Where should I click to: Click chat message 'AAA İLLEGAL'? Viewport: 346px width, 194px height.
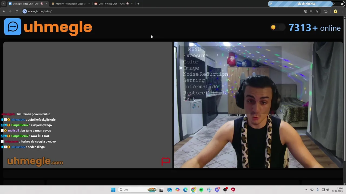pyautogui.click(x=40, y=136)
